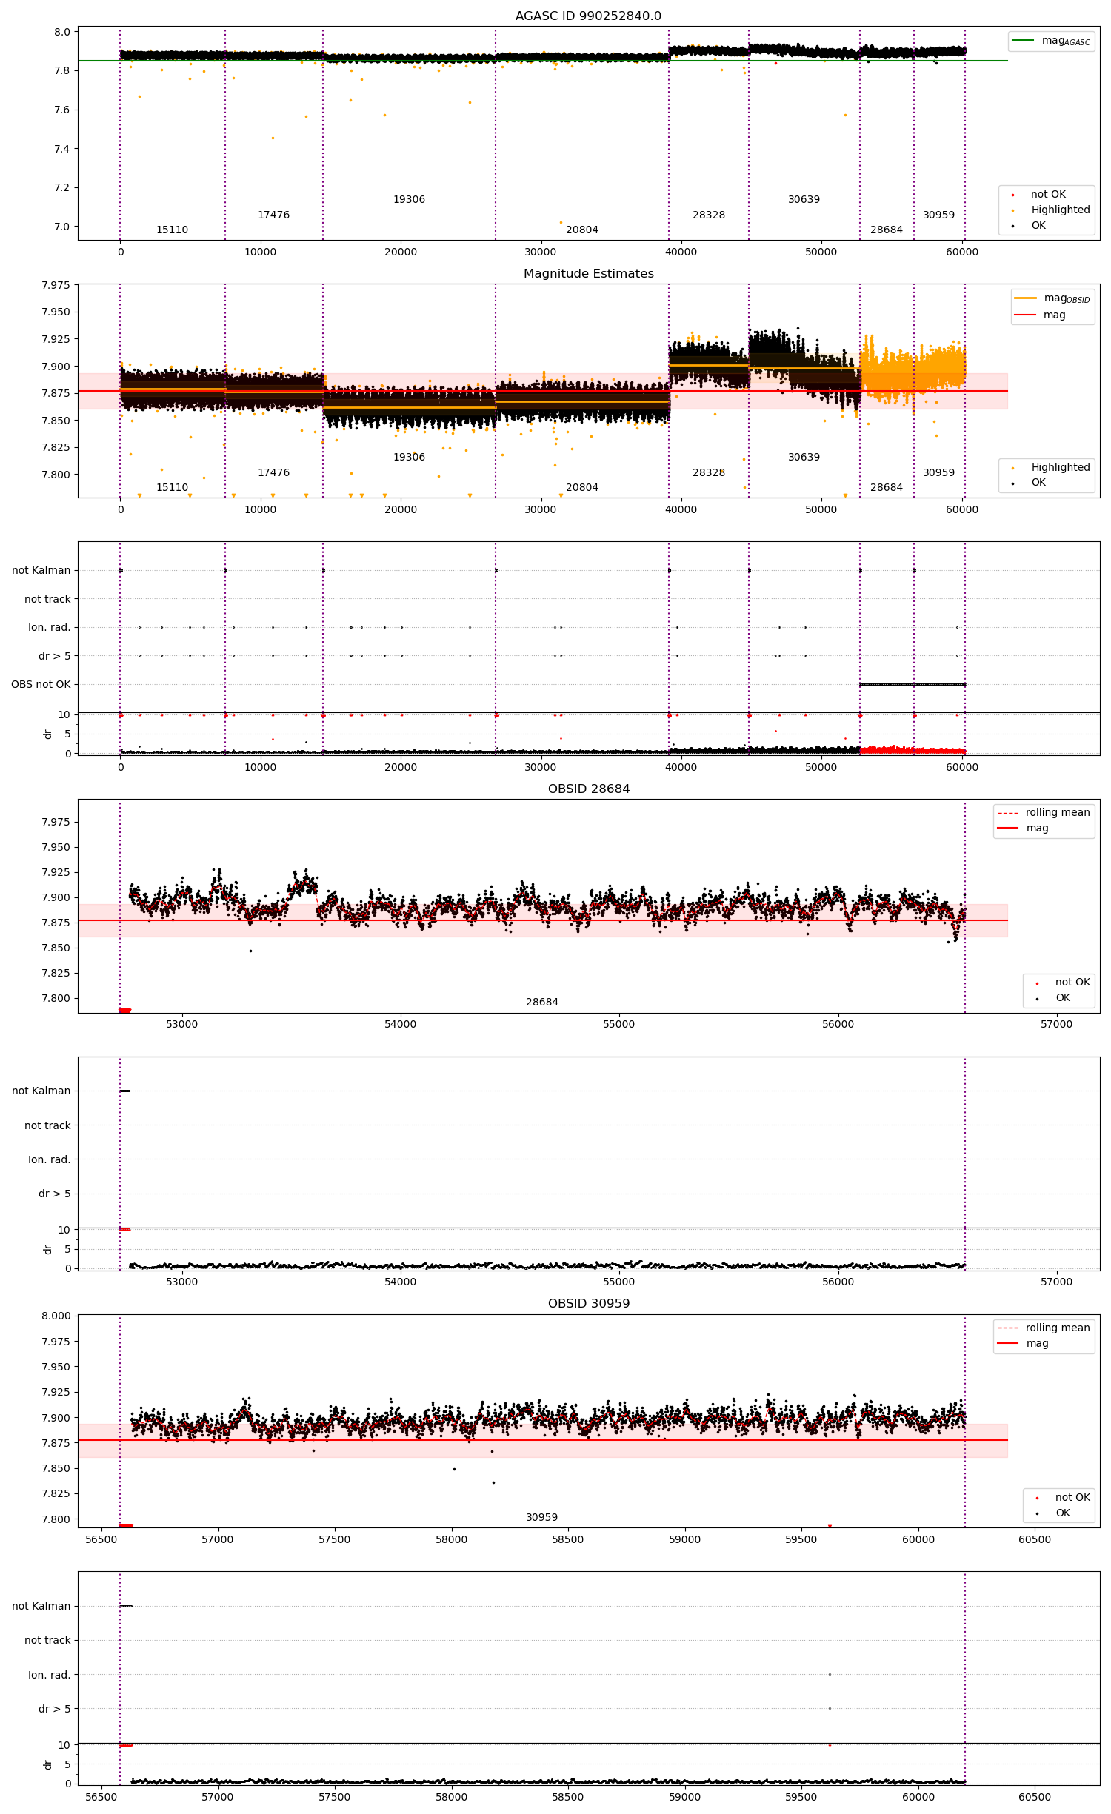Click 'not OK' in the AGASC ID plot legend
The image size is (1111, 1814).
coord(1047,194)
